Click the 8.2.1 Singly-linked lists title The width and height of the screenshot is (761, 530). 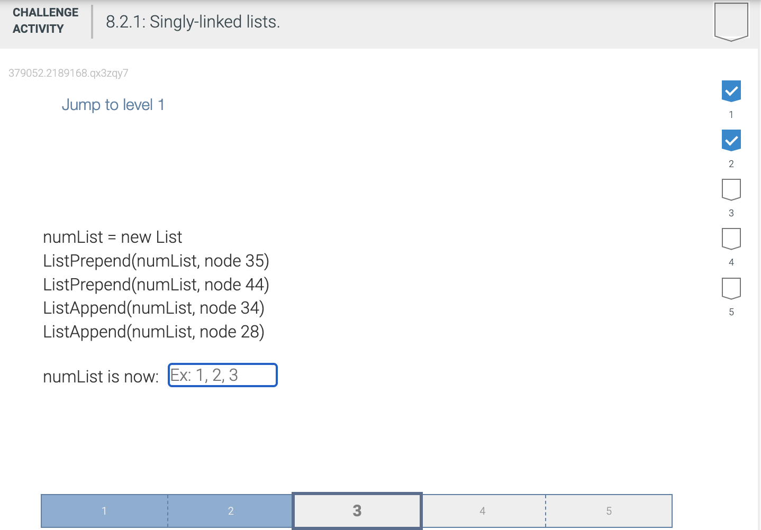(193, 22)
